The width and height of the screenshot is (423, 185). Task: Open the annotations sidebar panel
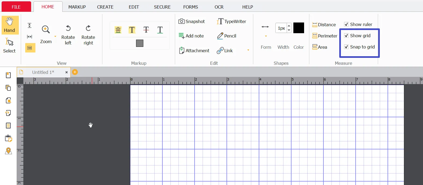(x=8, y=113)
